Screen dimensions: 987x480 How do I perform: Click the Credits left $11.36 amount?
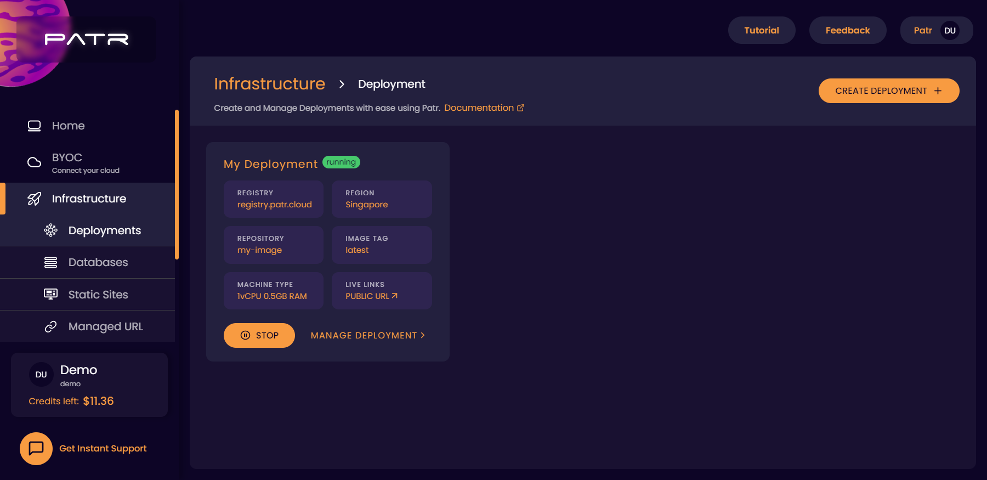point(98,401)
